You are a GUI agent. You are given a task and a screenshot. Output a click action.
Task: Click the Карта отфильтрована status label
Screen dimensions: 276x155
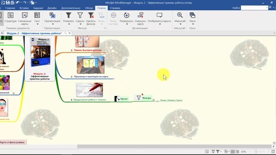pyautogui.click(x=13, y=142)
